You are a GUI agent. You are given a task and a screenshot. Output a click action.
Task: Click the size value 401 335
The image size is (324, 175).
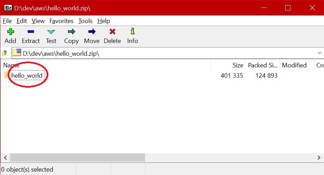click(232, 76)
